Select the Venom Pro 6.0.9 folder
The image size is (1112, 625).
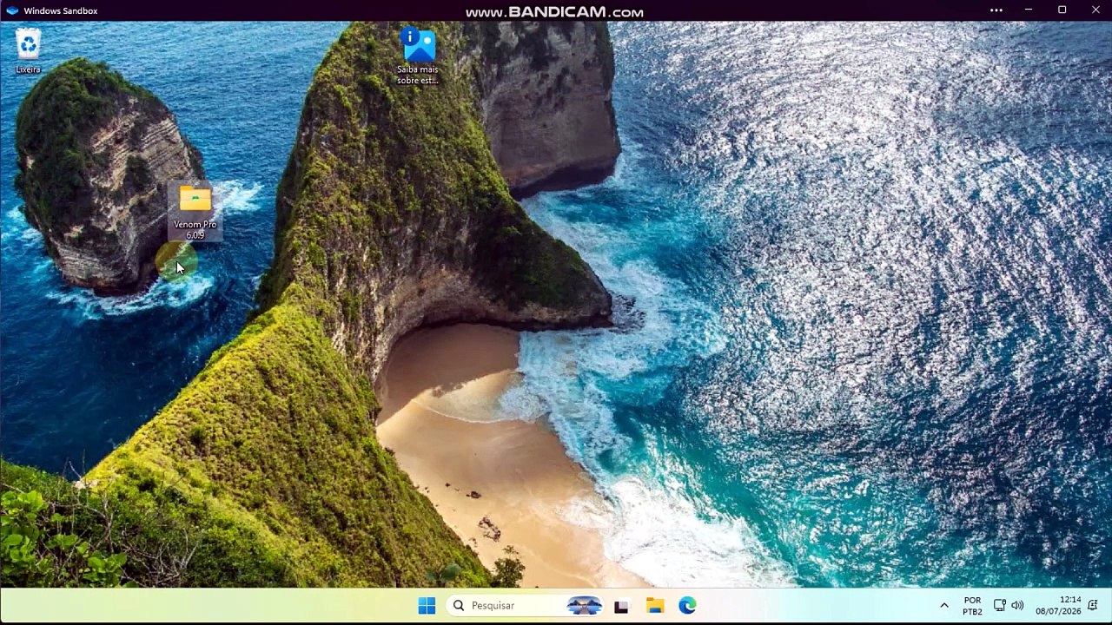click(x=195, y=211)
